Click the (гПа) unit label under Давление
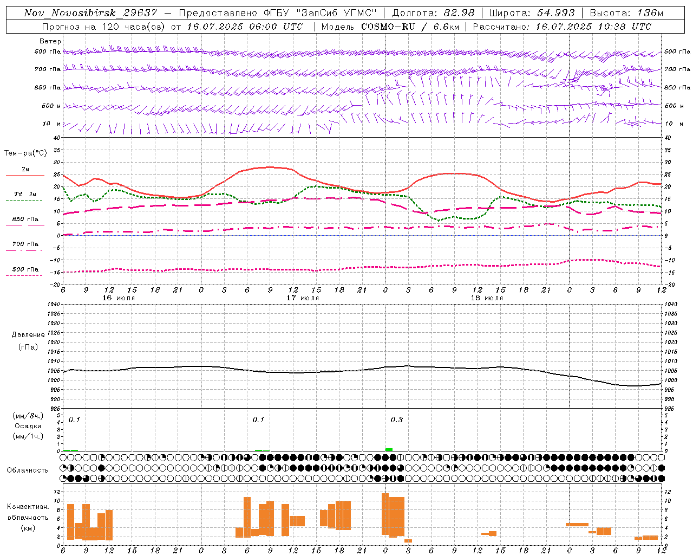Image resolution: width=693 pixels, height=555 pixels. pyautogui.click(x=28, y=347)
